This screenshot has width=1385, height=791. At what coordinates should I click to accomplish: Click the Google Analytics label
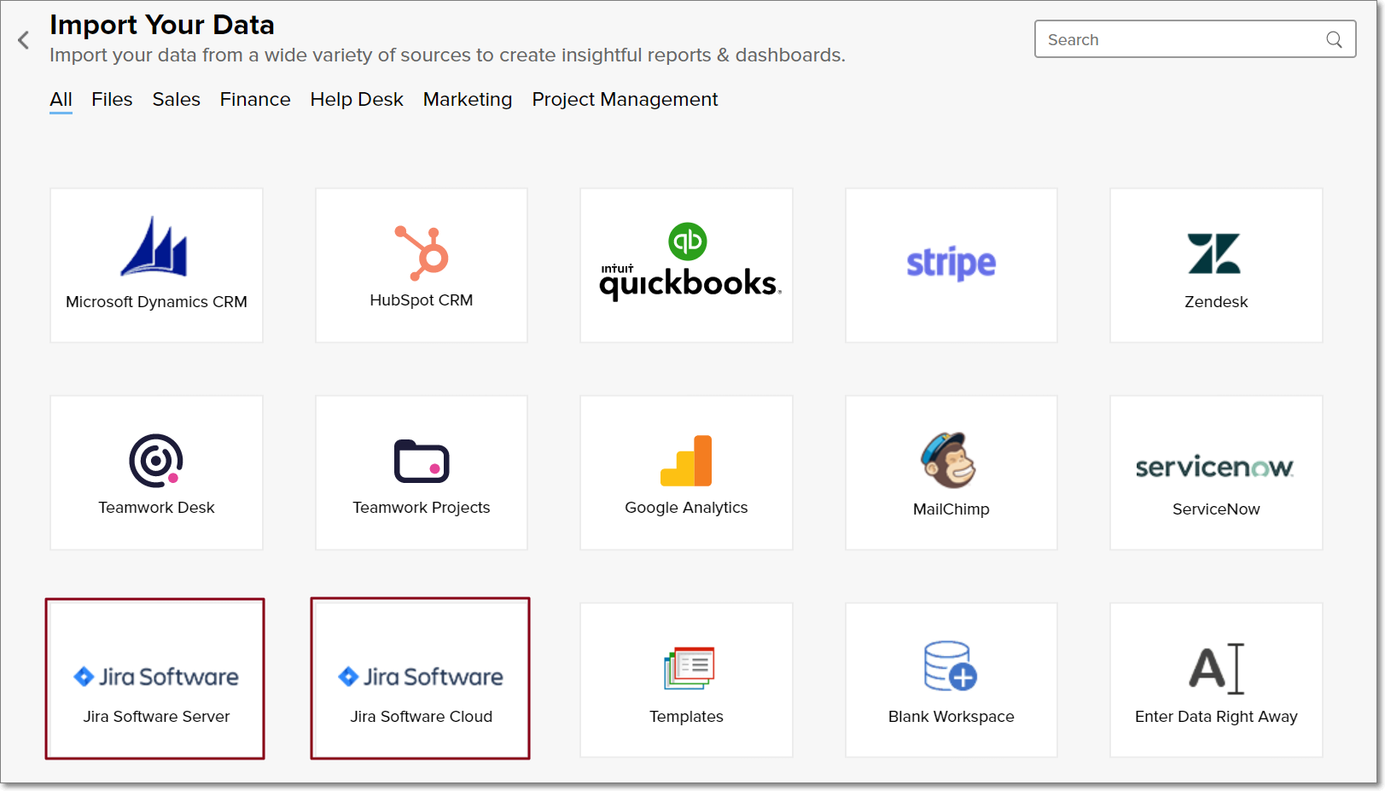pos(686,508)
